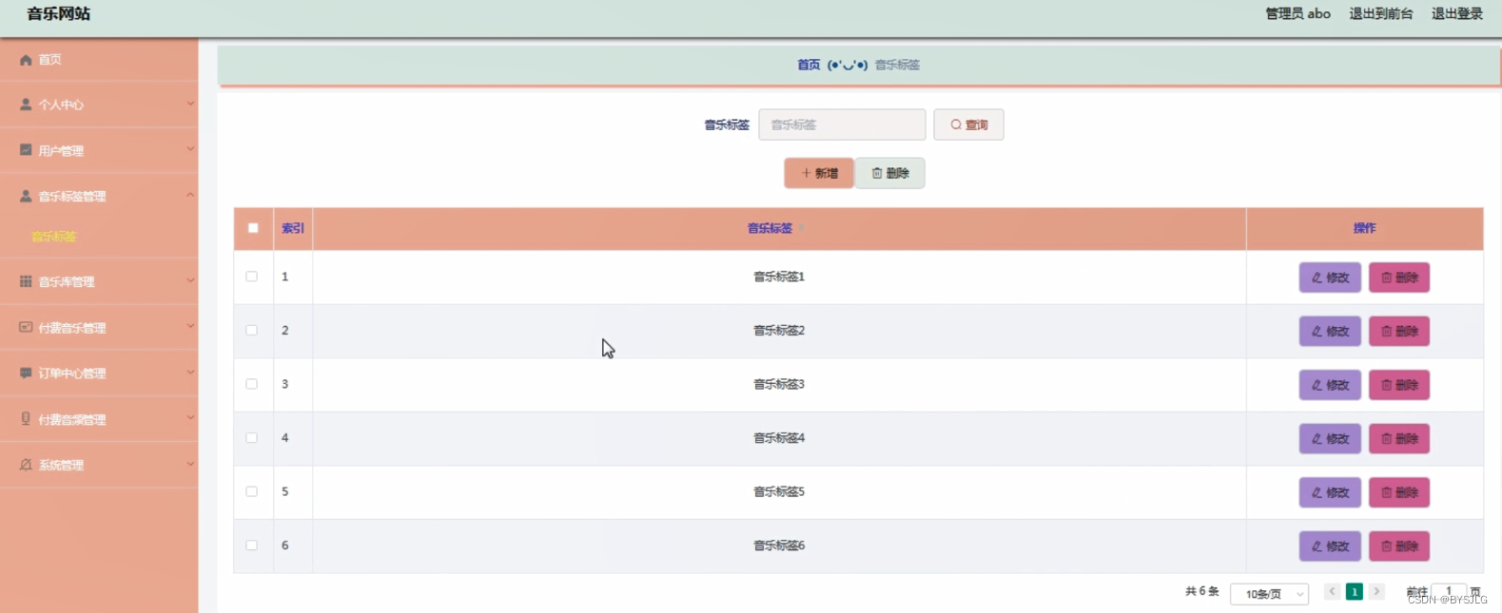Click the 音乐标签6 cell
The height and width of the screenshot is (613, 1502).
[x=779, y=546]
